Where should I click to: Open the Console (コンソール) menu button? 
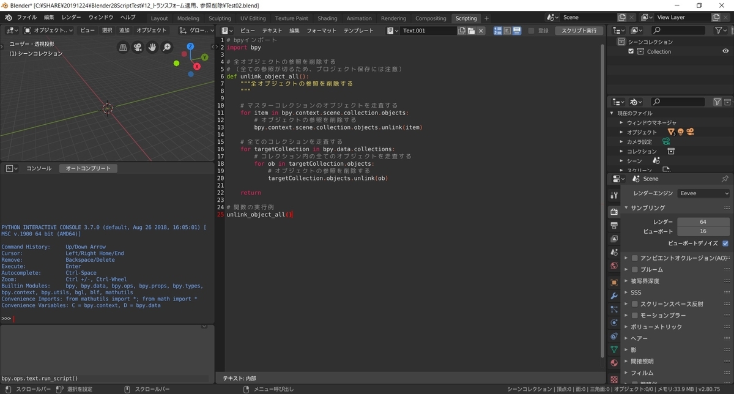pos(39,168)
